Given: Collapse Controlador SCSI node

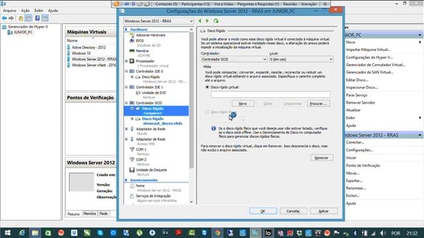Looking at the screenshot, I should pos(127,103).
